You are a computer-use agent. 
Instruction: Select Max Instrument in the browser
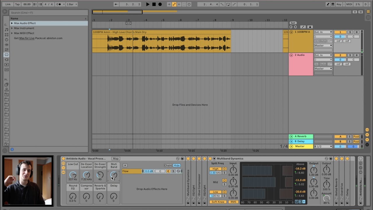coord(24,28)
